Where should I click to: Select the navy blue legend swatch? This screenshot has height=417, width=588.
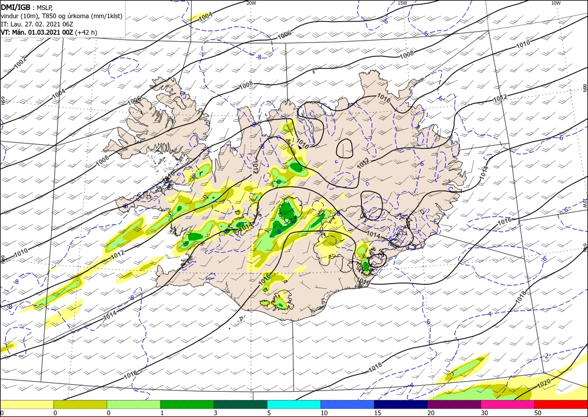[401, 404]
